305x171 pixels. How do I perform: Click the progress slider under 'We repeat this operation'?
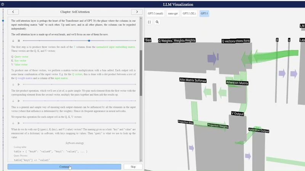point(79,123)
